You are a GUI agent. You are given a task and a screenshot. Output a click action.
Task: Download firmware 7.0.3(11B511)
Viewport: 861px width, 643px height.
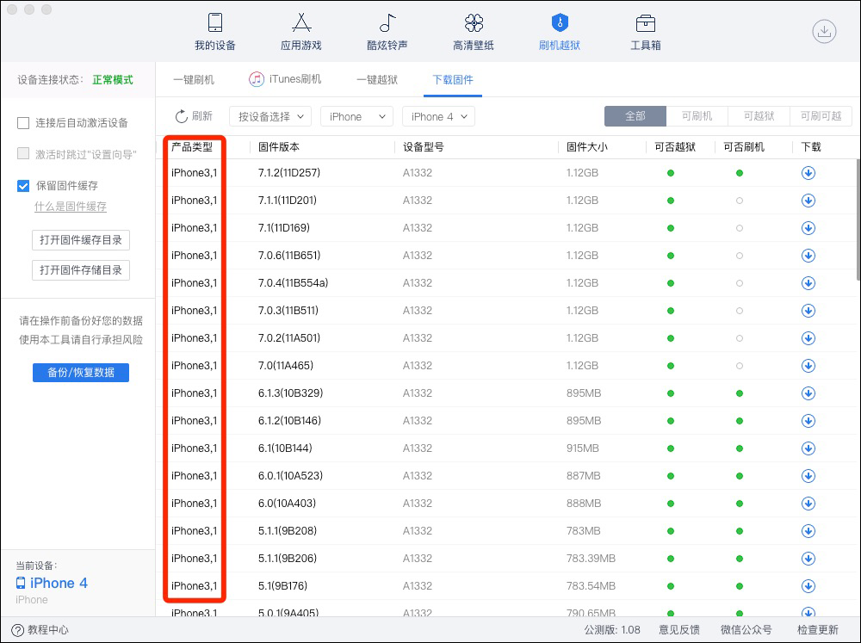coord(808,310)
